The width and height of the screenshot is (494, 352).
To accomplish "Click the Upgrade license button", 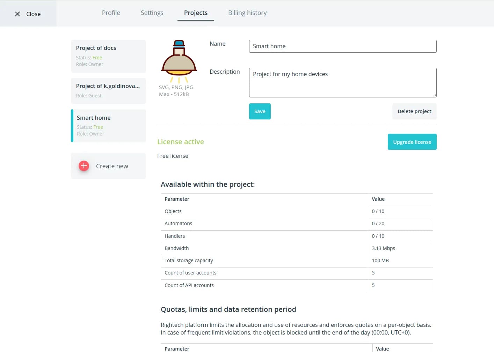I will (412, 142).
